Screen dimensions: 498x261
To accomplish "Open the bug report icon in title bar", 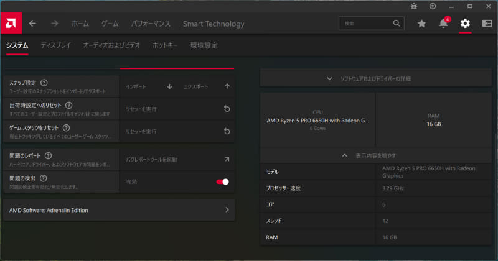I will coord(414,6).
